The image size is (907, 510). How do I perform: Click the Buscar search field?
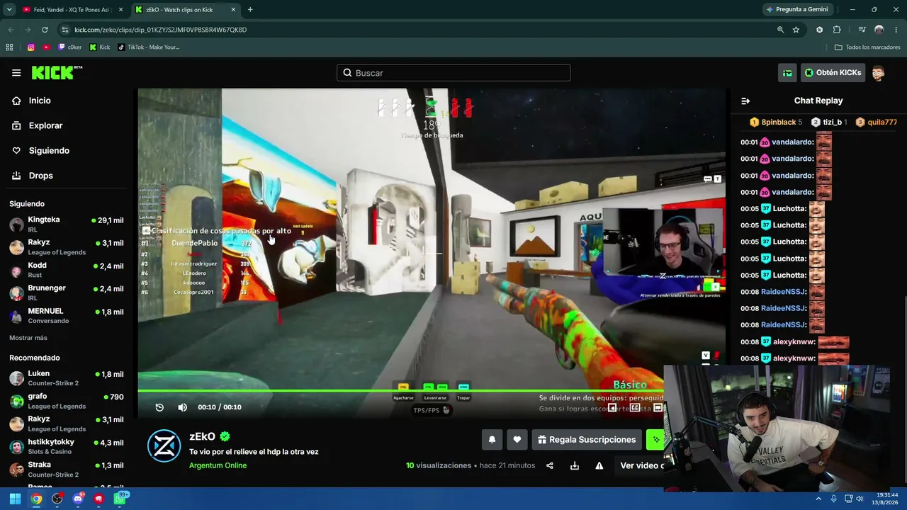(x=453, y=73)
